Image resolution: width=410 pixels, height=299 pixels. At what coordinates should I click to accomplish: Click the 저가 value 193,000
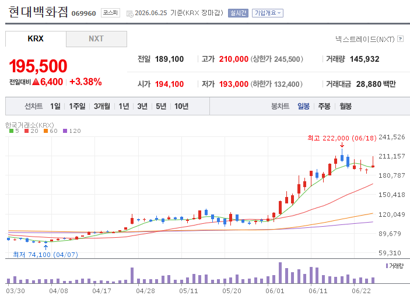pos(233,84)
